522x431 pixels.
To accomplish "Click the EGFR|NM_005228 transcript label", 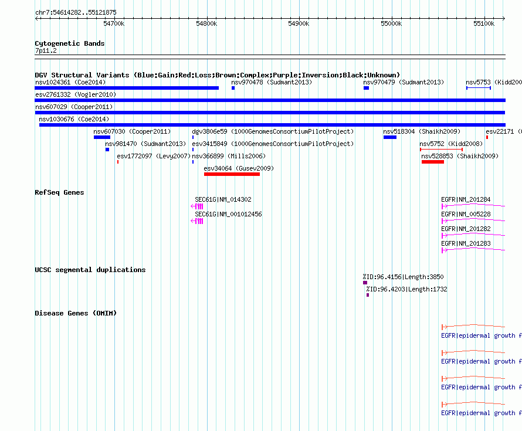I will tap(466, 214).
